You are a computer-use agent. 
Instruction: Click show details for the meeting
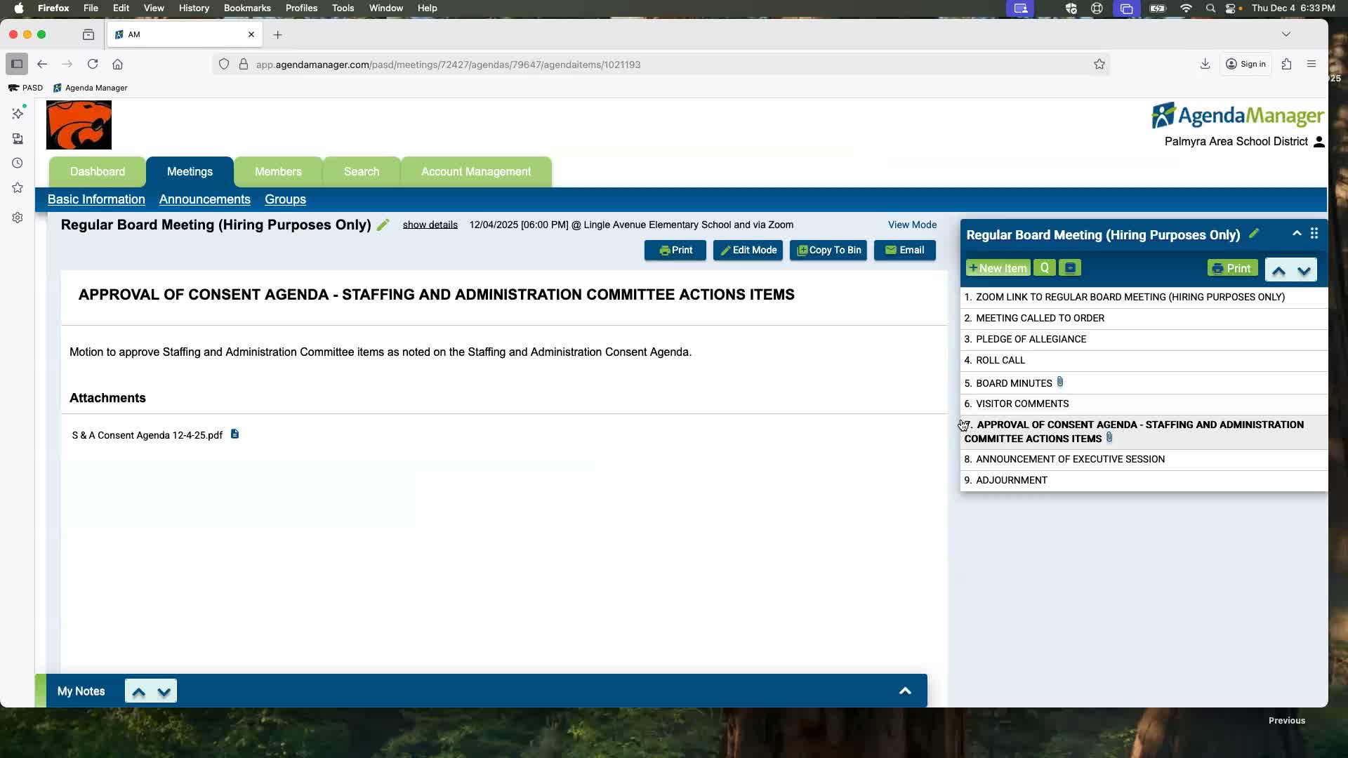(430, 225)
